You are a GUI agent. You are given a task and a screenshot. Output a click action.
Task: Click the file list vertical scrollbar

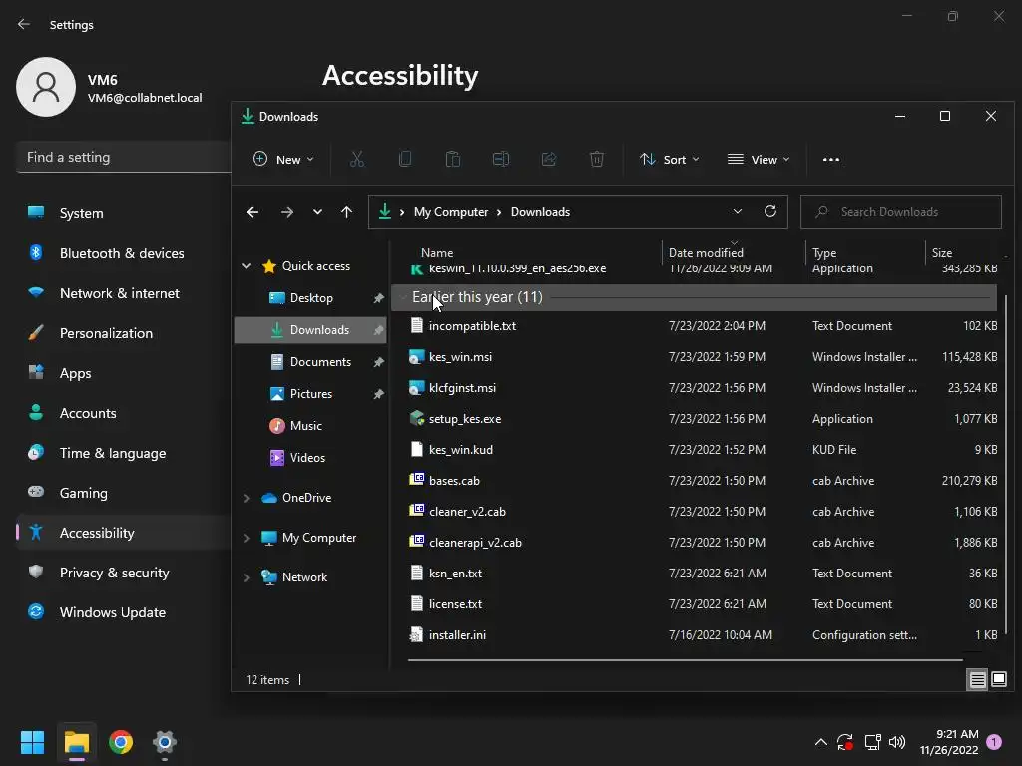coord(1006,464)
